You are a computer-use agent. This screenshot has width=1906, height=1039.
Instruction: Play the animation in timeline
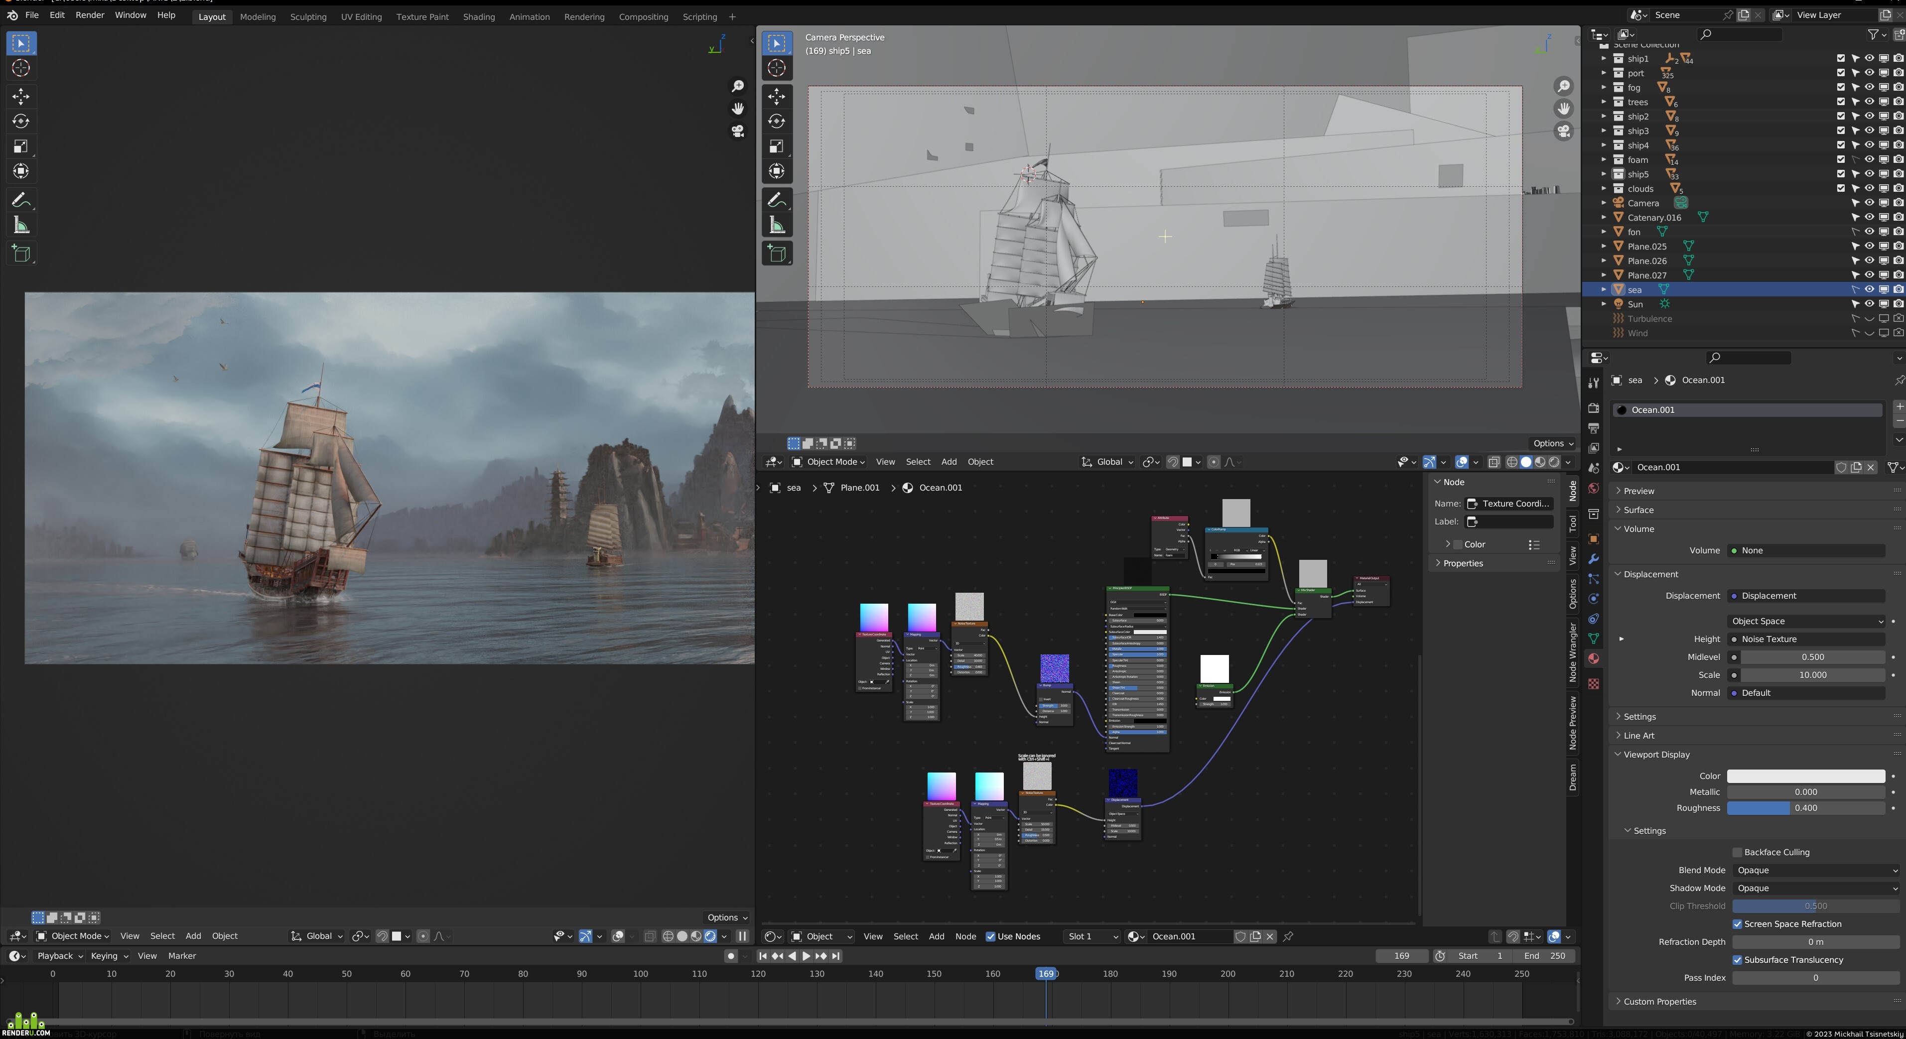pyautogui.click(x=806, y=956)
